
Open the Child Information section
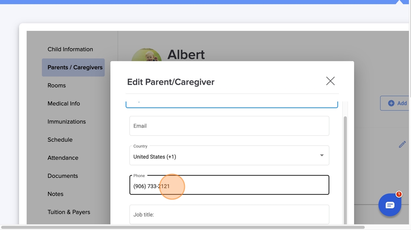point(70,49)
